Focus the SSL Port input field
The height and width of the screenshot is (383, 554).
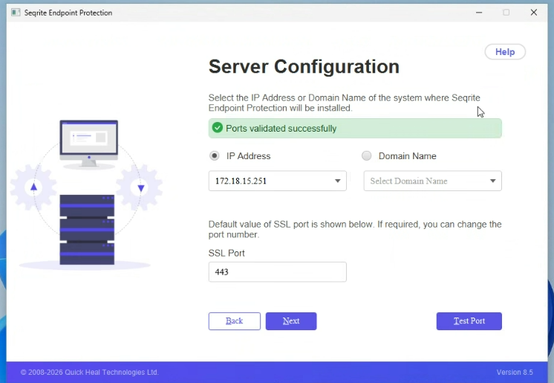point(277,272)
